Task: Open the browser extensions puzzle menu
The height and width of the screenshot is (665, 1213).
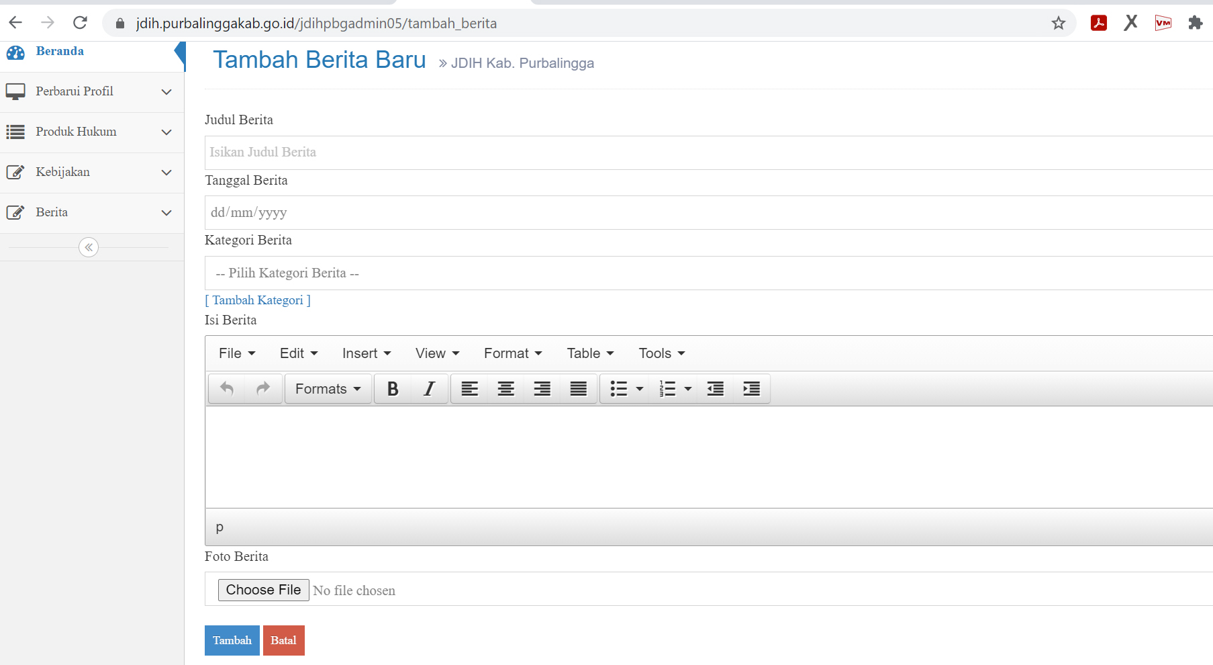Action: [1196, 23]
